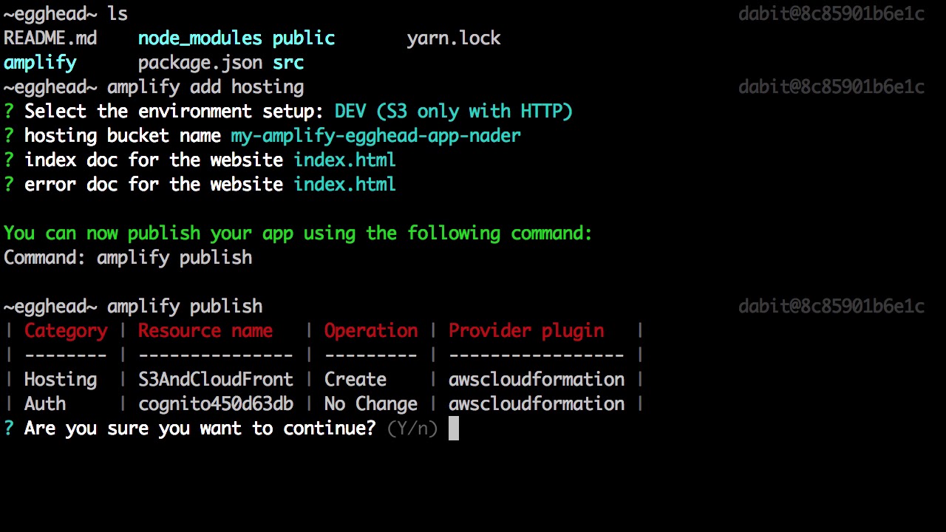Click the public folder name

tap(303, 38)
